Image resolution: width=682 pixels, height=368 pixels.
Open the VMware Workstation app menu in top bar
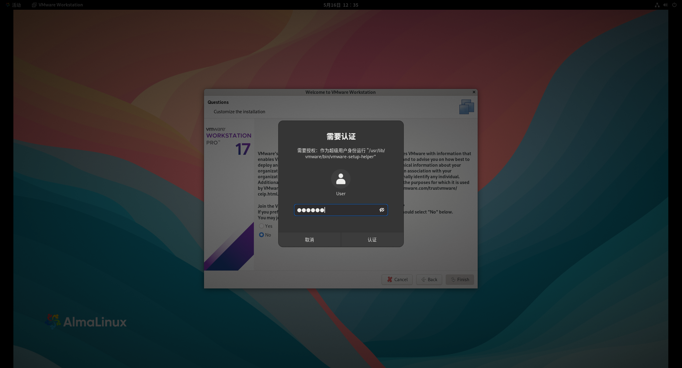(x=57, y=5)
